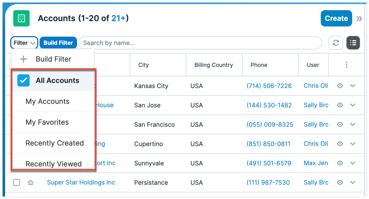Screen dimensions: 369x199
Task: Sort by the Phone column header
Action: pyautogui.click(x=259, y=65)
